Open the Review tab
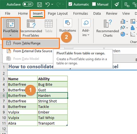Screen dimensions: 137x134 click(x=112, y=14)
